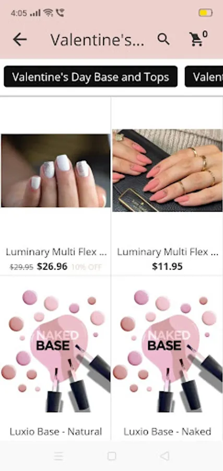This screenshot has width=223, height=471.
Task: Open the white nails product image
Action: tap(56, 171)
